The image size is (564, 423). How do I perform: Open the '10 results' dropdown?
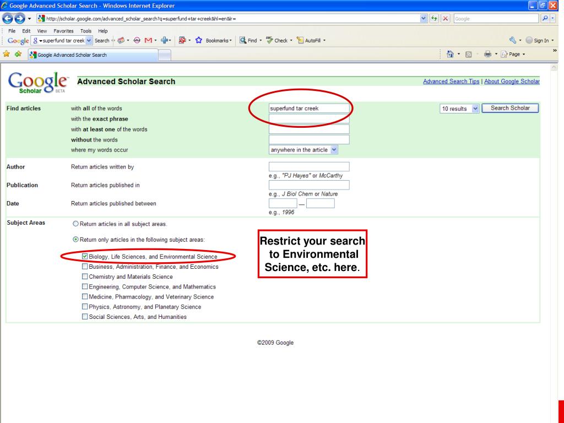[459, 109]
